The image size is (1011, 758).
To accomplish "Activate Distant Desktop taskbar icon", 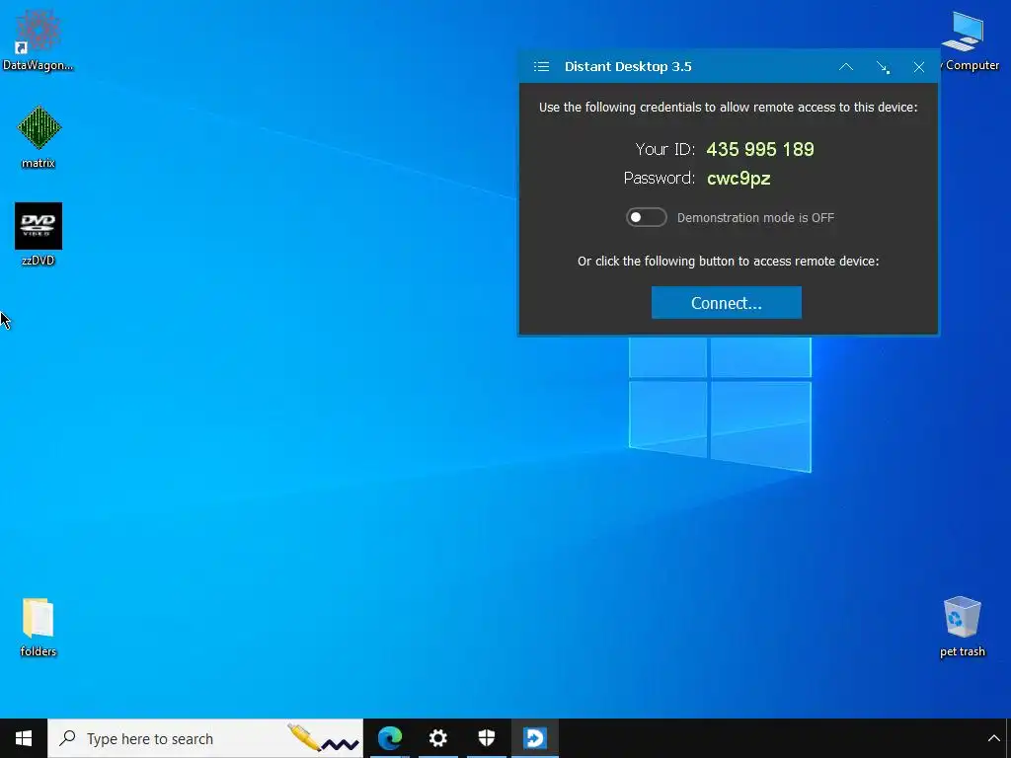I will pos(534,738).
